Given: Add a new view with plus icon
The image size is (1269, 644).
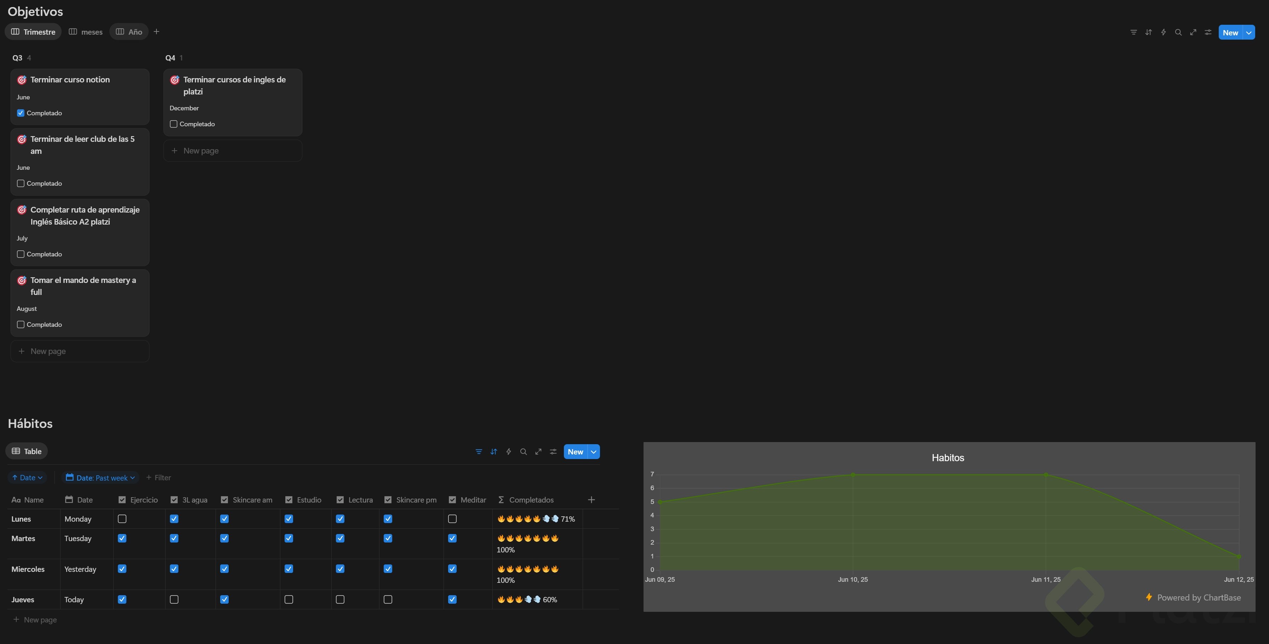Looking at the screenshot, I should click(x=156, y=31).
